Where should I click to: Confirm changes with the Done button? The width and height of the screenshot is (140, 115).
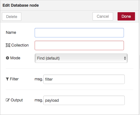126,16
